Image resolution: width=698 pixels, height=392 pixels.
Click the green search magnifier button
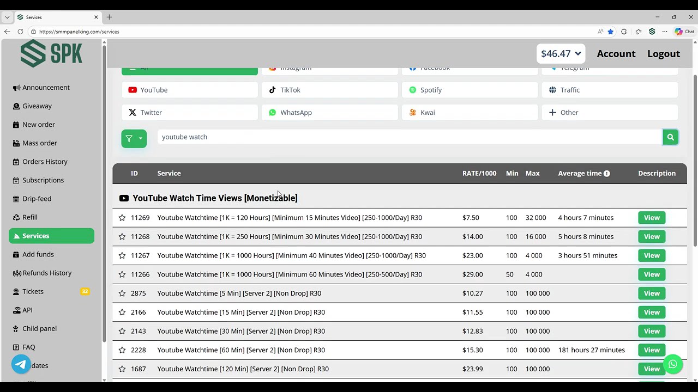click(671, 137)
